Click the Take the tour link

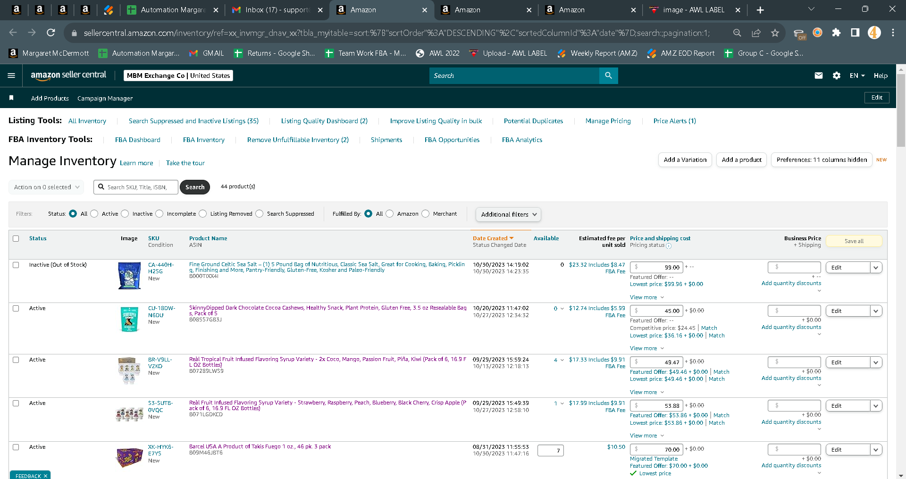point(185,163)
